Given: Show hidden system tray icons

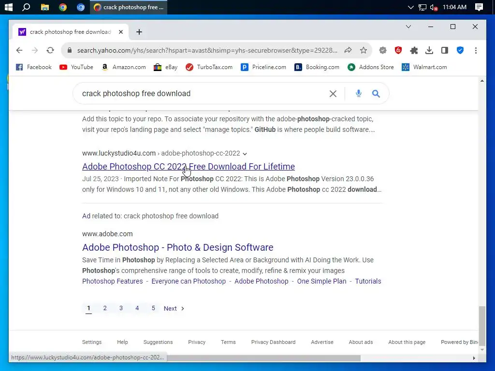Looking at the screenshot, I should (x=410, y=7).
